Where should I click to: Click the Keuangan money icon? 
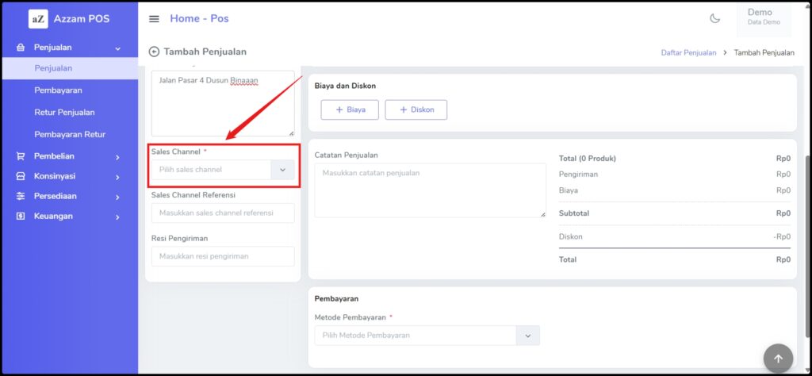[x=21, y=216]
